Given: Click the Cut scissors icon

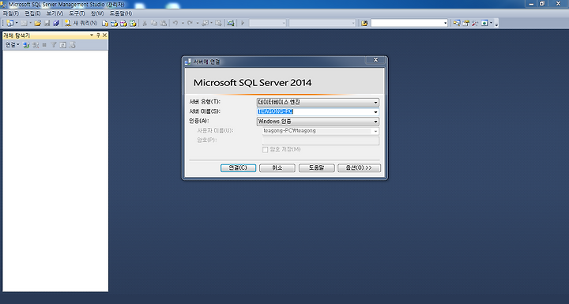Looking at the screenshot, I should click(x=145, y=23).
